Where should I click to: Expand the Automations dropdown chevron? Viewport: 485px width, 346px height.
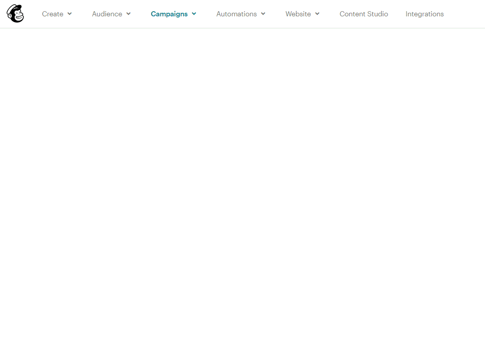(x=263, y=14)
